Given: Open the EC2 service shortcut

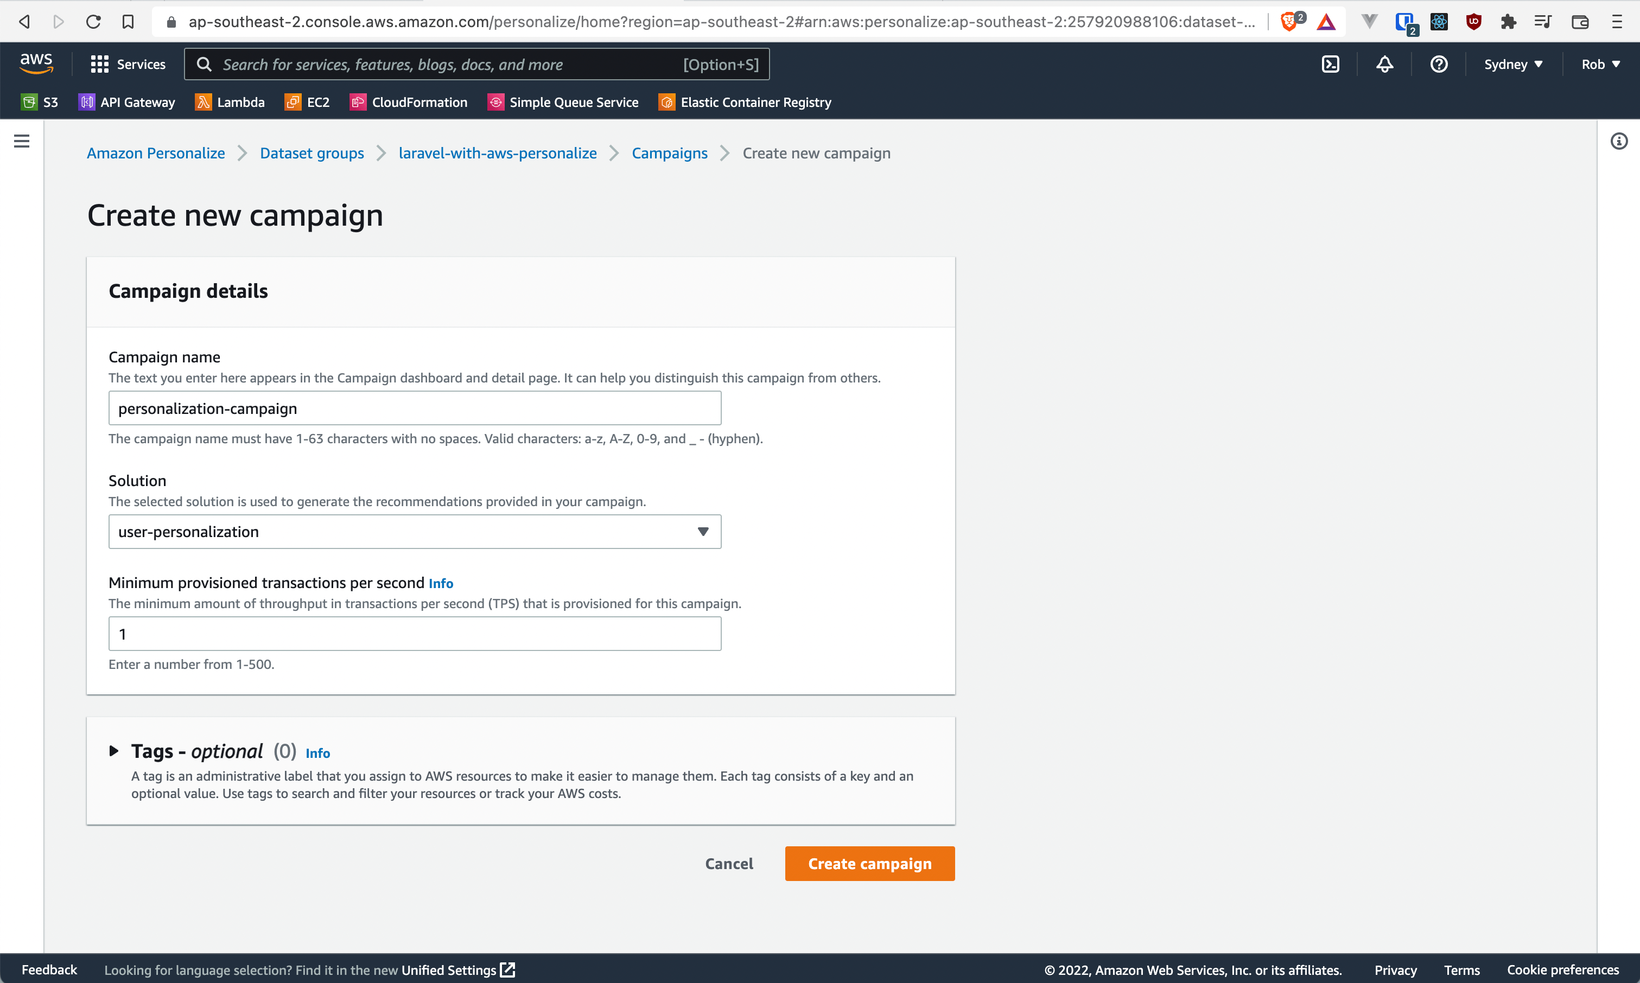Looking at the screenshot, I should [306, 102].
